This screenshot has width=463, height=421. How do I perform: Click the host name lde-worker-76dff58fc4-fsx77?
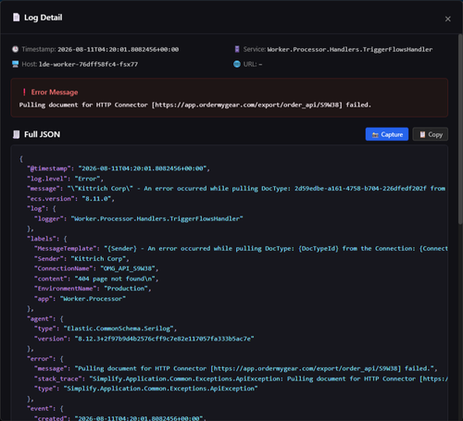pos(88,64)
